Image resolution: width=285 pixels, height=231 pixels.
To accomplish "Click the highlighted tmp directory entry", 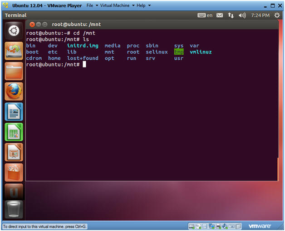I will pyautogui.click(x=179, y=52).
